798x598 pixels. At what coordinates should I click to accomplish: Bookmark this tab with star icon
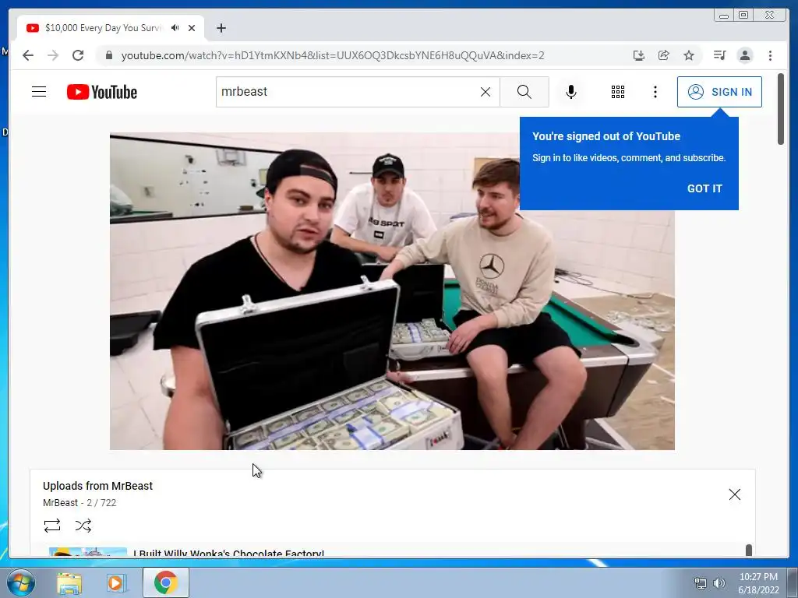pyautogui.click(x=689, y=55)
